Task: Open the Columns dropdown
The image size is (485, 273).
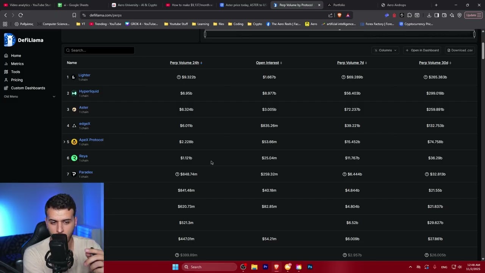Action: click(x=385, y=50)
